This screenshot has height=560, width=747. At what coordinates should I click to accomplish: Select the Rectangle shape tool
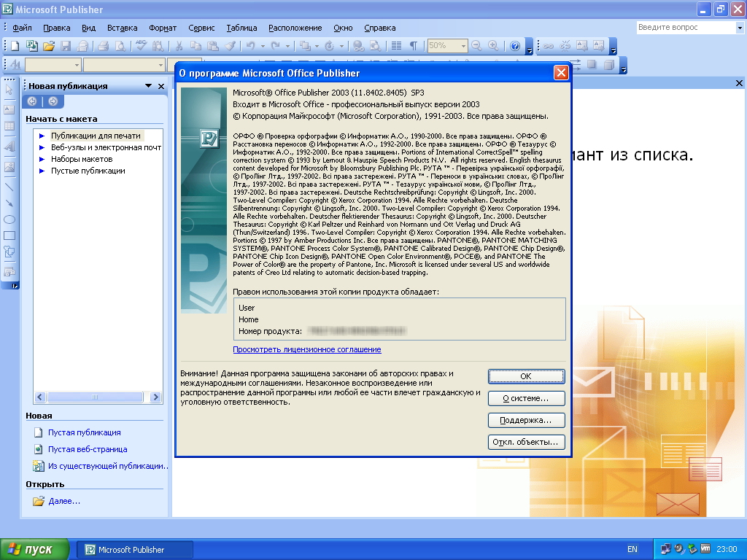[9, 236]
